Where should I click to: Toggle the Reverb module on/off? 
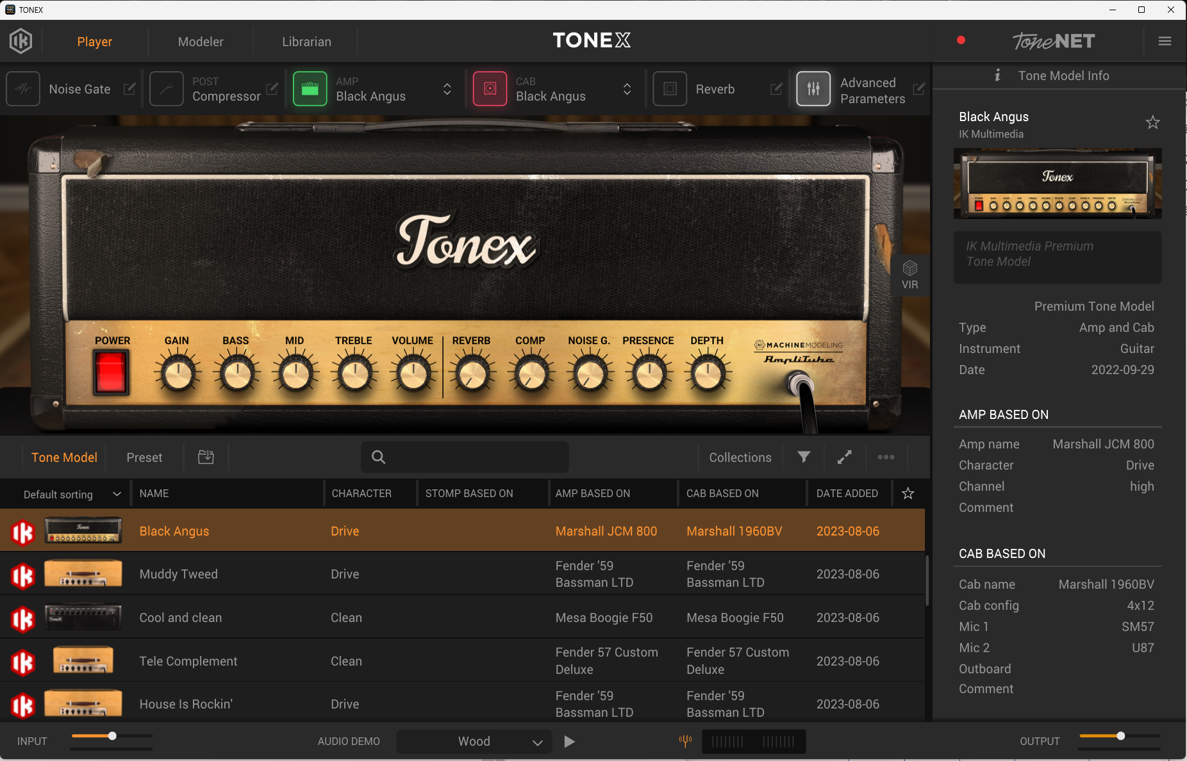[670, 89]
